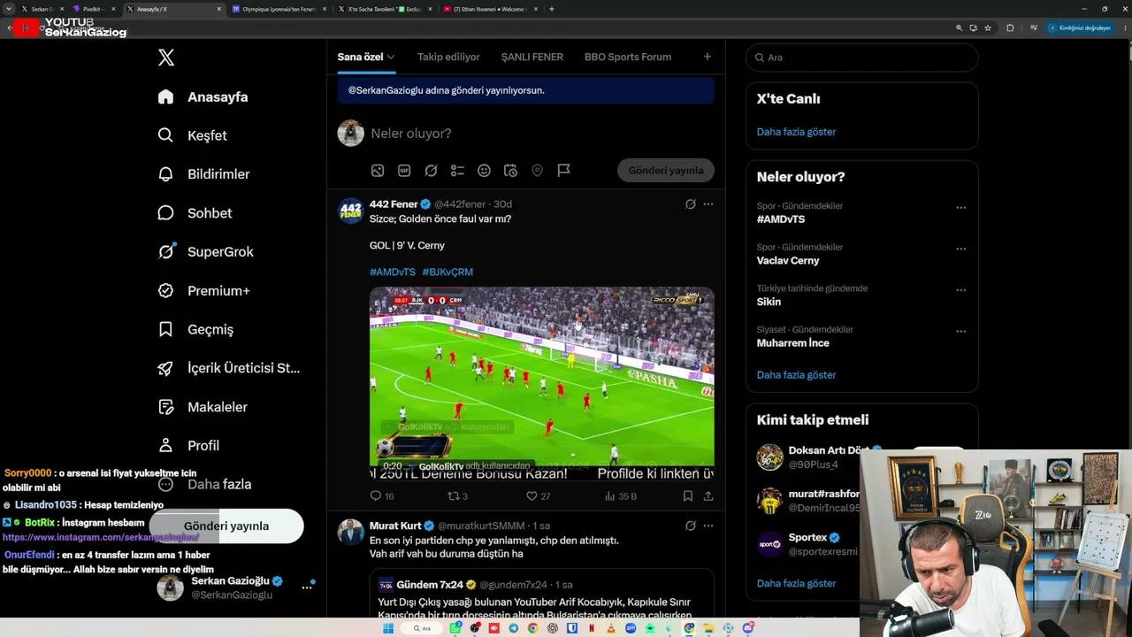Click the Ara search field on X
This screenshot has height=637, width=1132.
tap(862, 58)
